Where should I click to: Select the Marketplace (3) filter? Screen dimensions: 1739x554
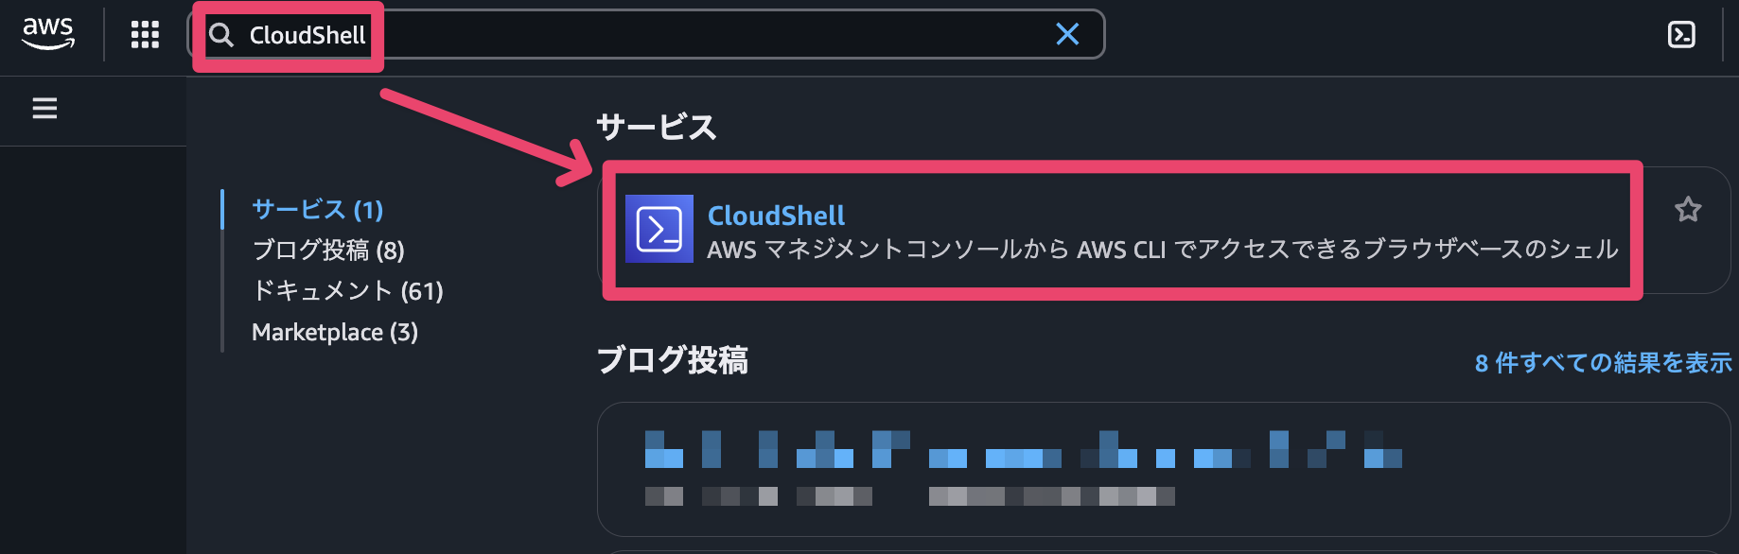click(334, 333)
